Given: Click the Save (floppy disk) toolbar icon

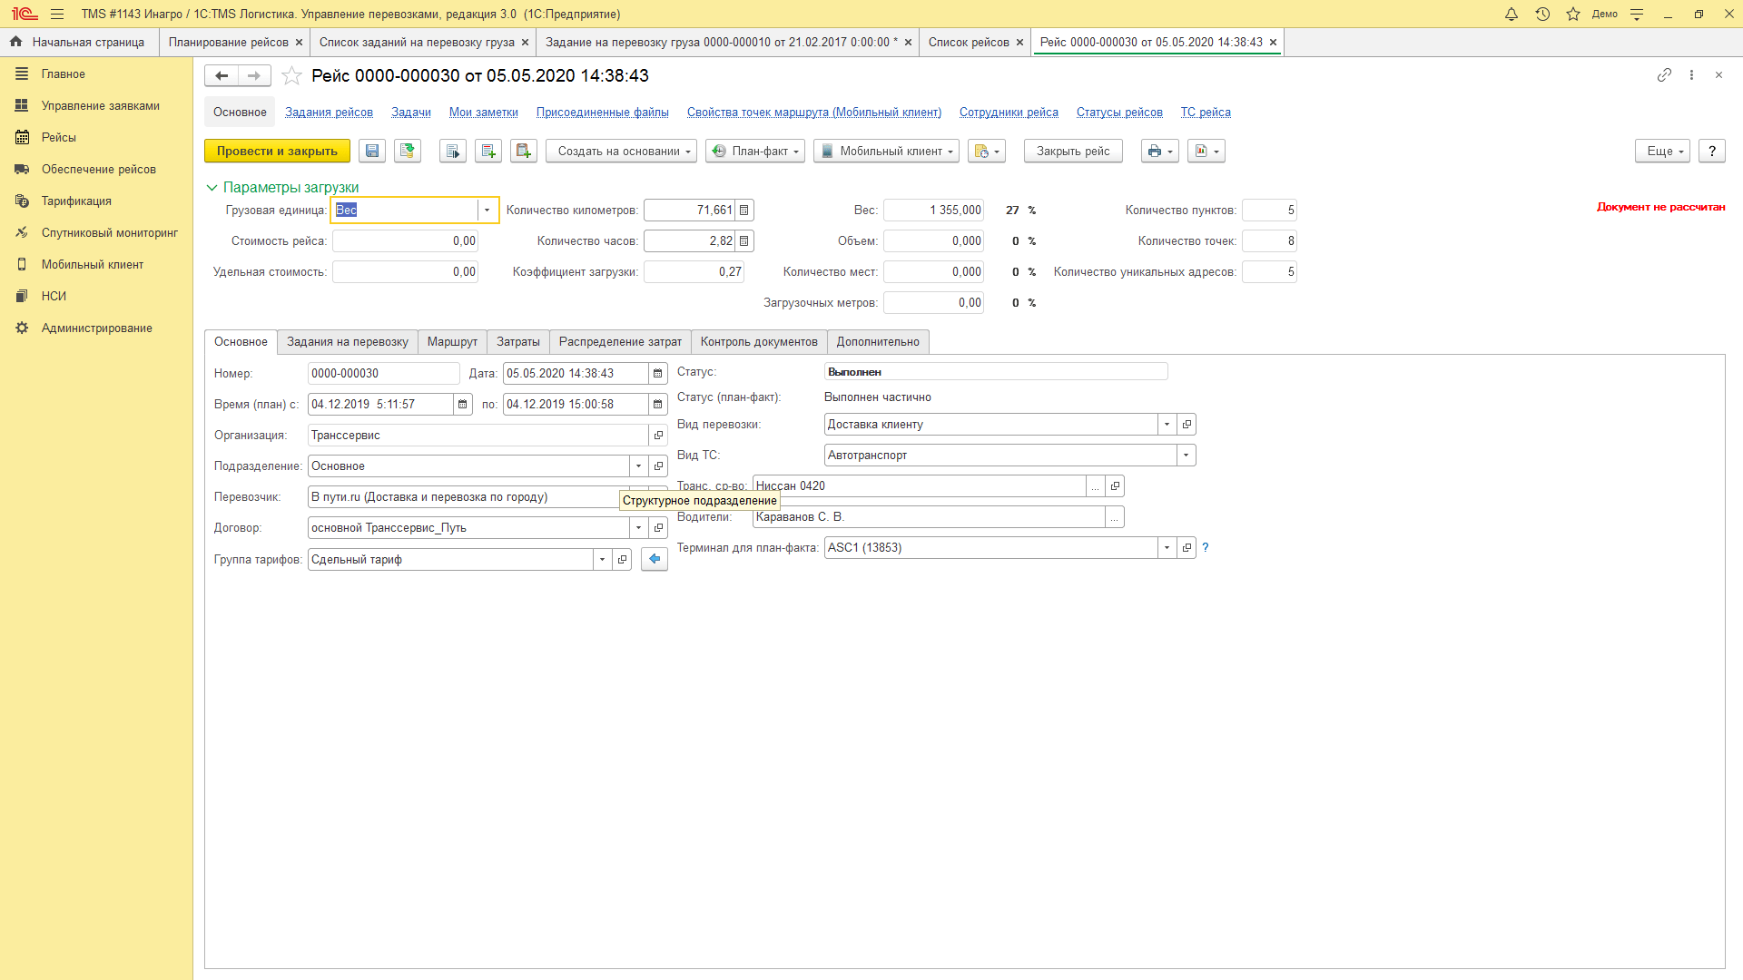Looking at the screenshot, I should tap(372, 152).
